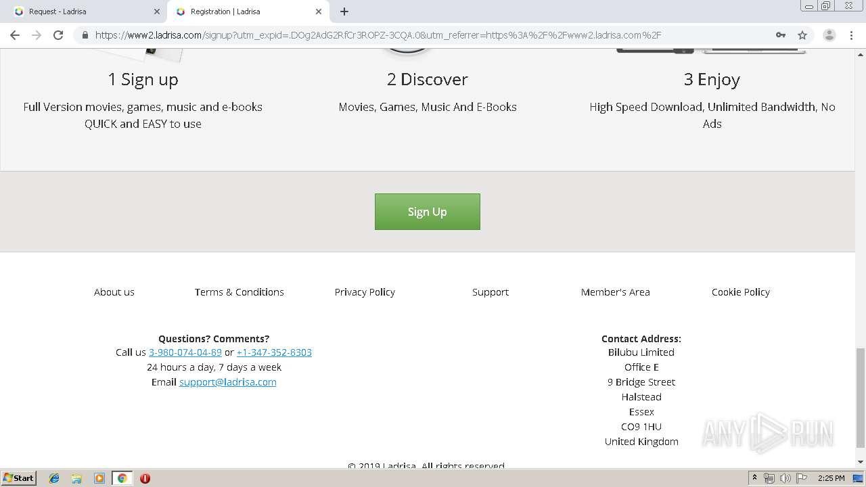The image size is (866, 487).
Task: Select the '3 Enjoy' heading
Action: point(712,79)
